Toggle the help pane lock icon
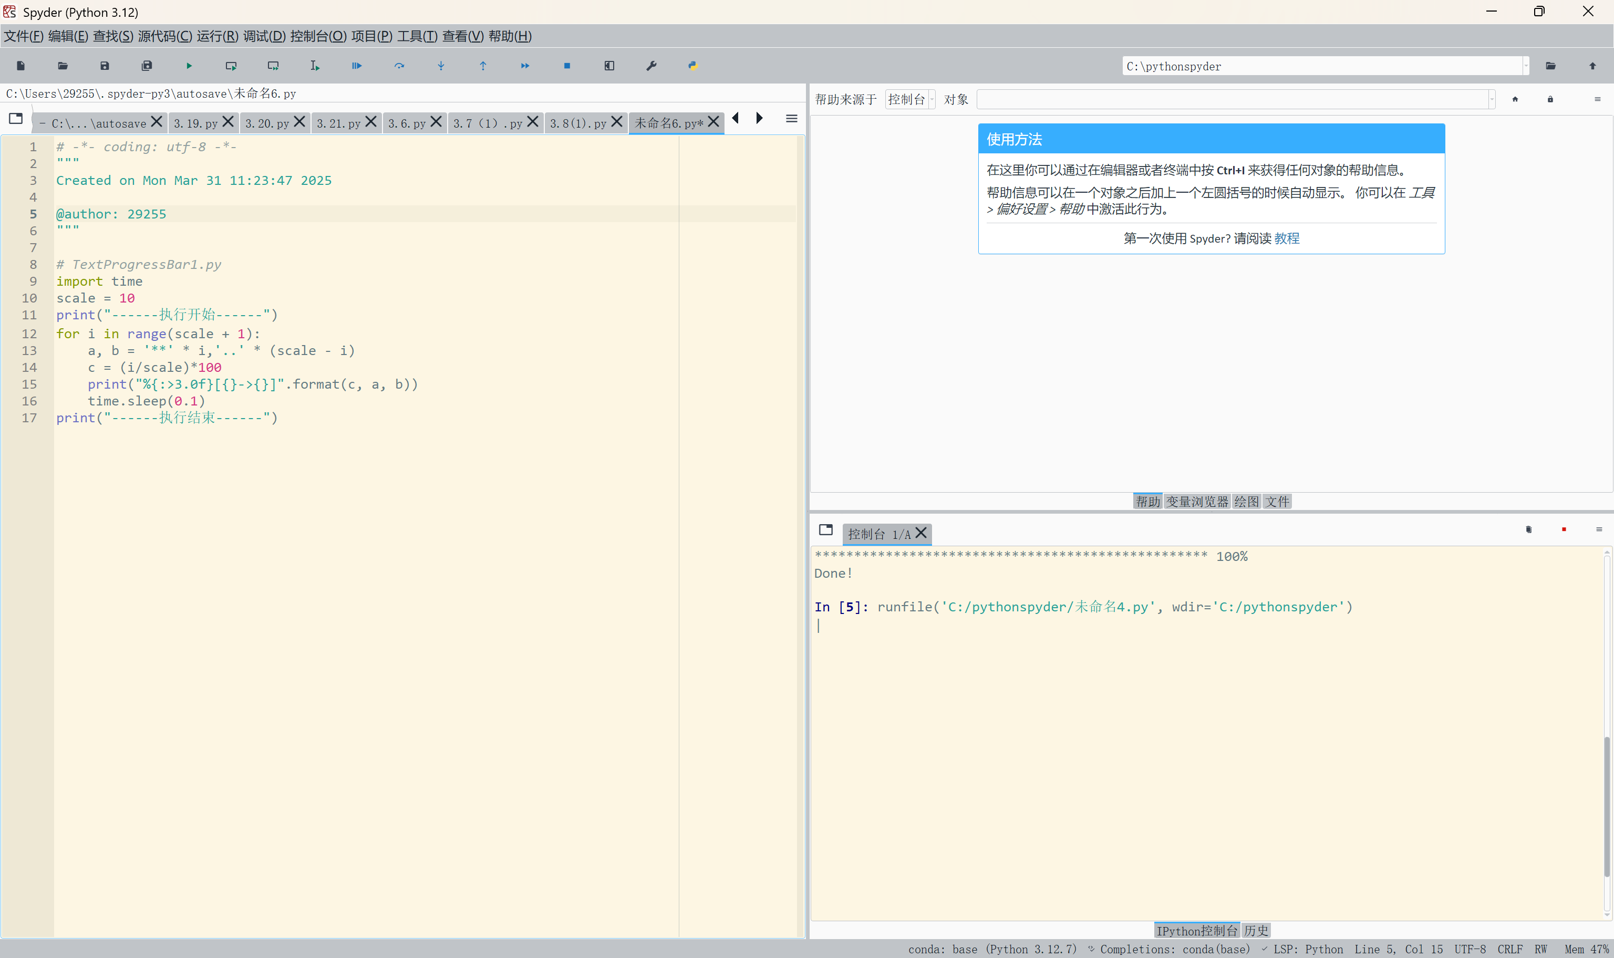Screen dimensions: 1614x958 click(x=1550, y=99)
